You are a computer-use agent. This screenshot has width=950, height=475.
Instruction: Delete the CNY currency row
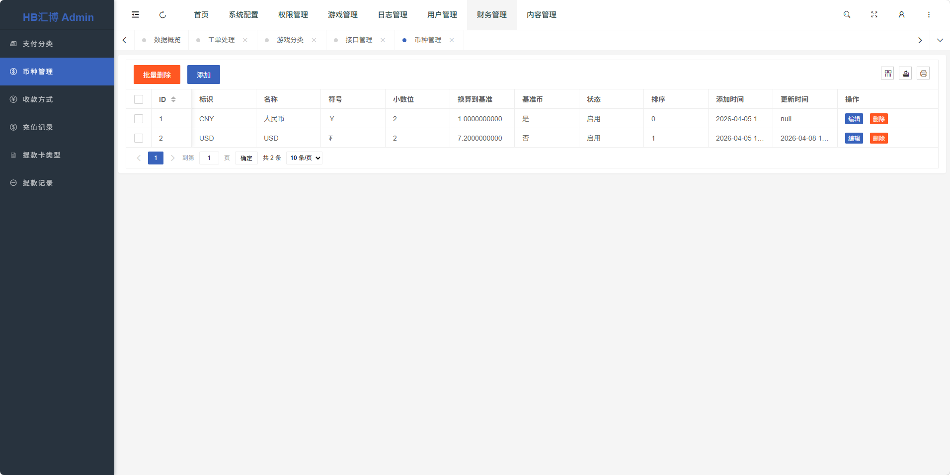[879, 119]
